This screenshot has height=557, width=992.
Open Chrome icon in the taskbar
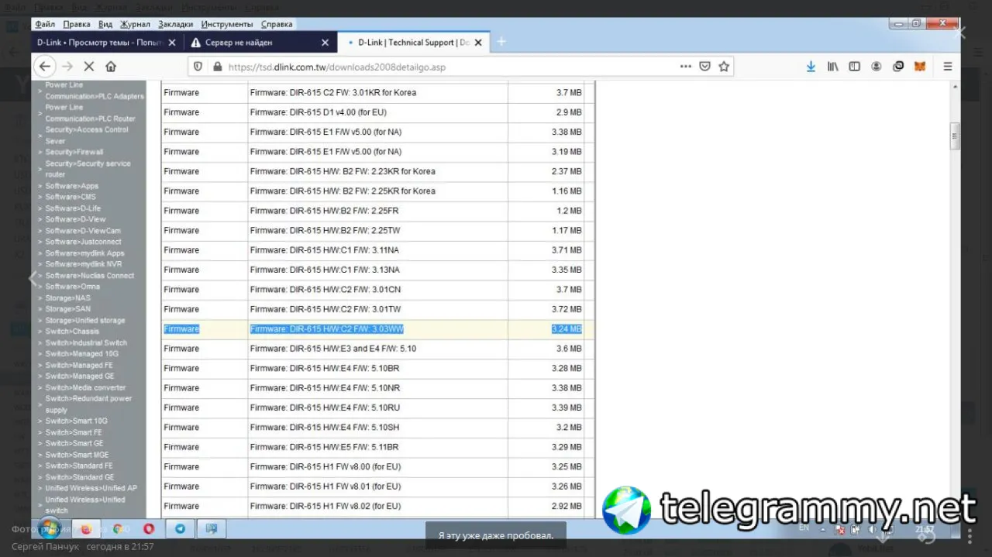tap(119, 529)
